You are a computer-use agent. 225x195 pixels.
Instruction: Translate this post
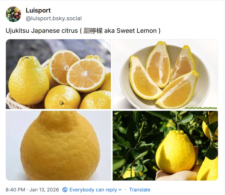click(x=140, y=190)
